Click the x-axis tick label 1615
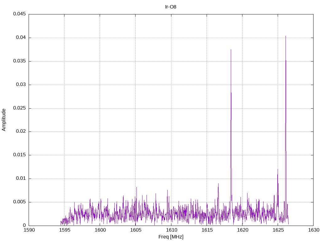 tap(207, 230)
